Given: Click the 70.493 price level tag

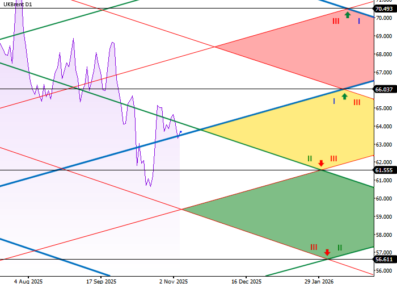Looking at the screenshot, I should [x=384, y=9].
